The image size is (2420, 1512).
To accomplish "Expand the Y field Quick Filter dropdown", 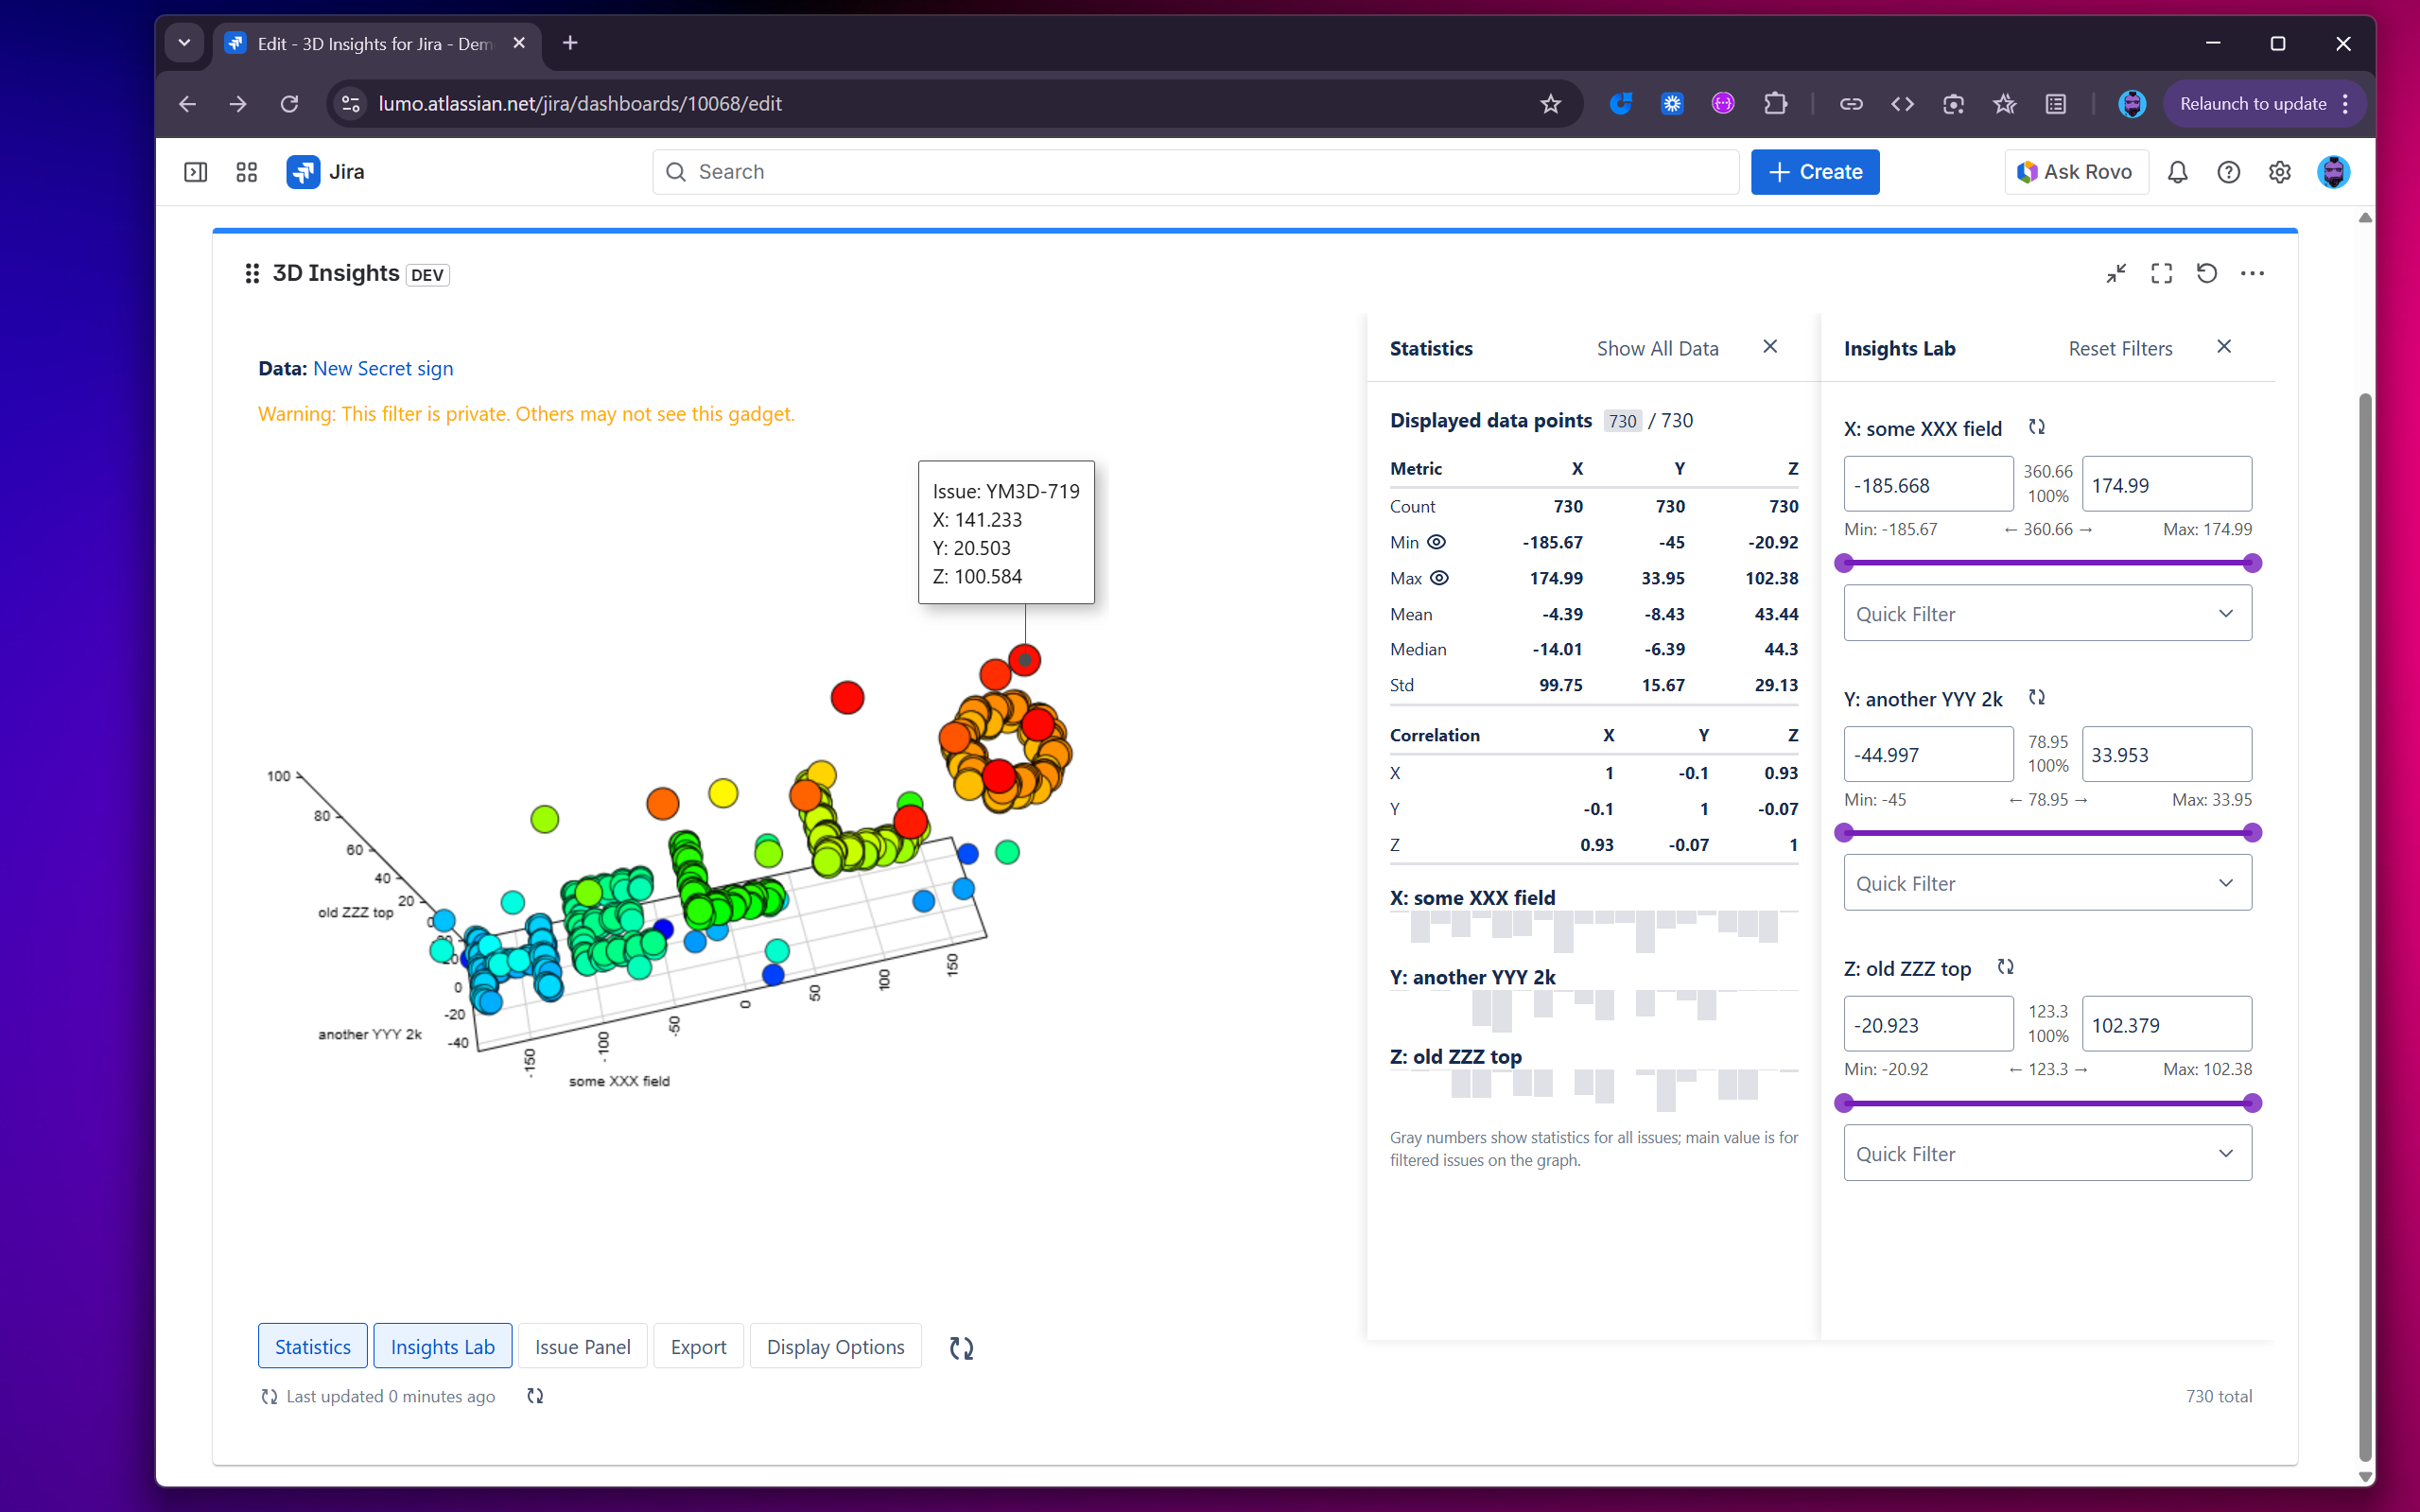I will tap(2047, 883).
